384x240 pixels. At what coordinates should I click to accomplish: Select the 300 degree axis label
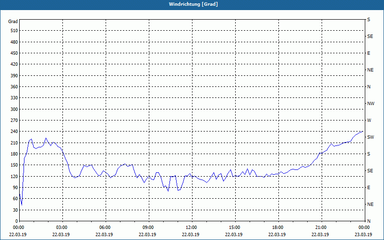pyautogui.click(x=14, y=109)
